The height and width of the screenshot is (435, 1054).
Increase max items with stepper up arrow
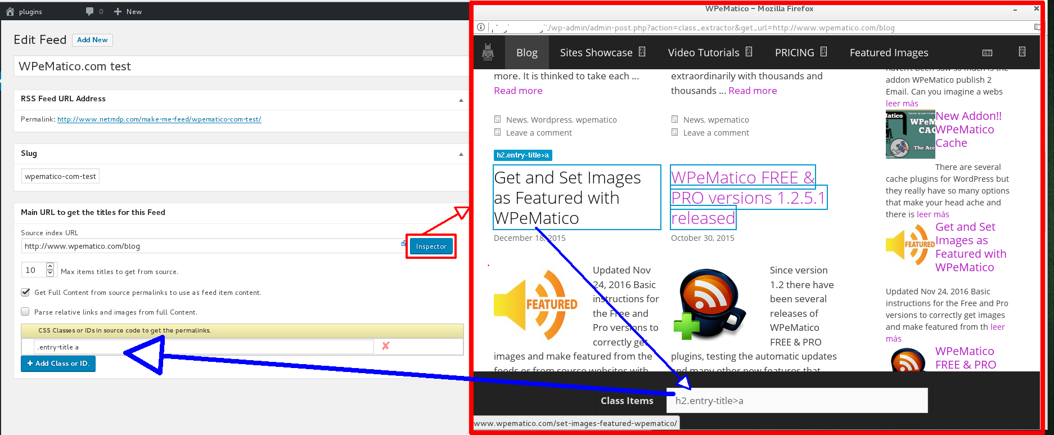point(50,266)
